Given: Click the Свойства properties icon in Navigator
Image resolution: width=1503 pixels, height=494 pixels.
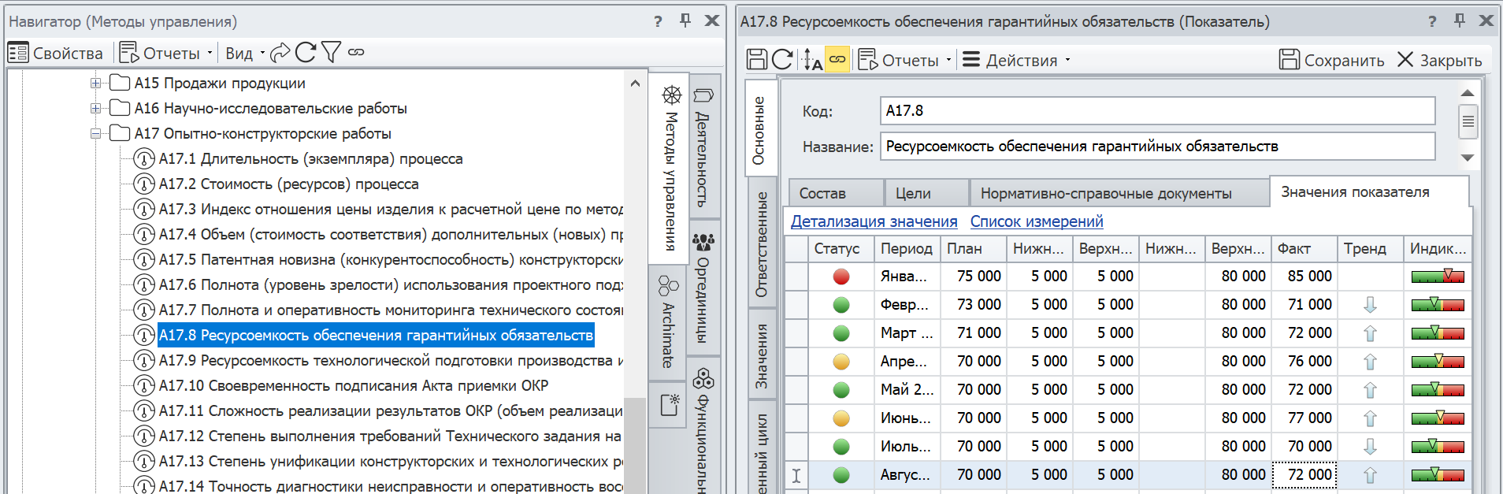Looking at the screenshot, I should click(x=18, y=53).
